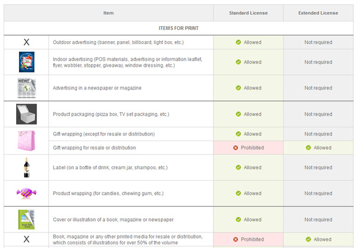Click the Extended License column header
This screenshot has width=358, height=248.
coord(318,13)
